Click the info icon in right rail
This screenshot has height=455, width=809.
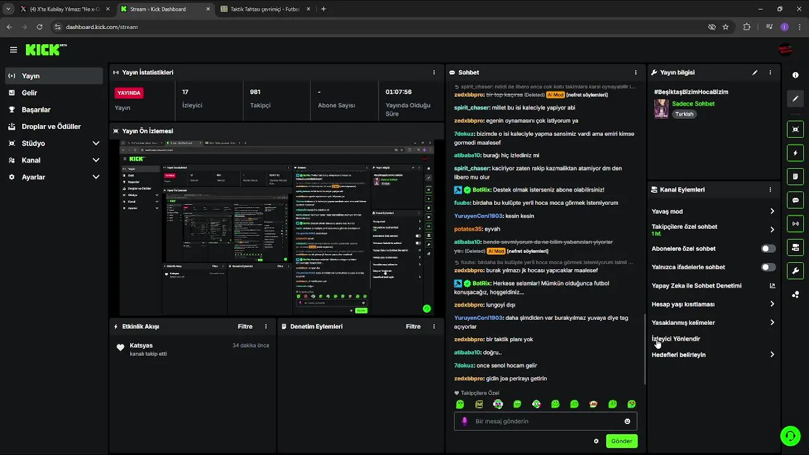[795, 75]
